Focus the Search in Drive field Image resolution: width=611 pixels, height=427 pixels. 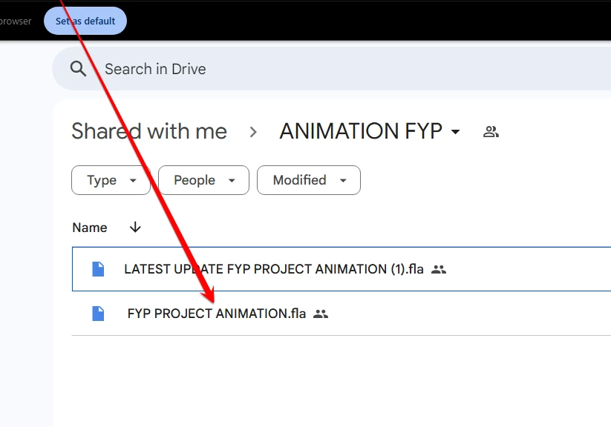331,69
